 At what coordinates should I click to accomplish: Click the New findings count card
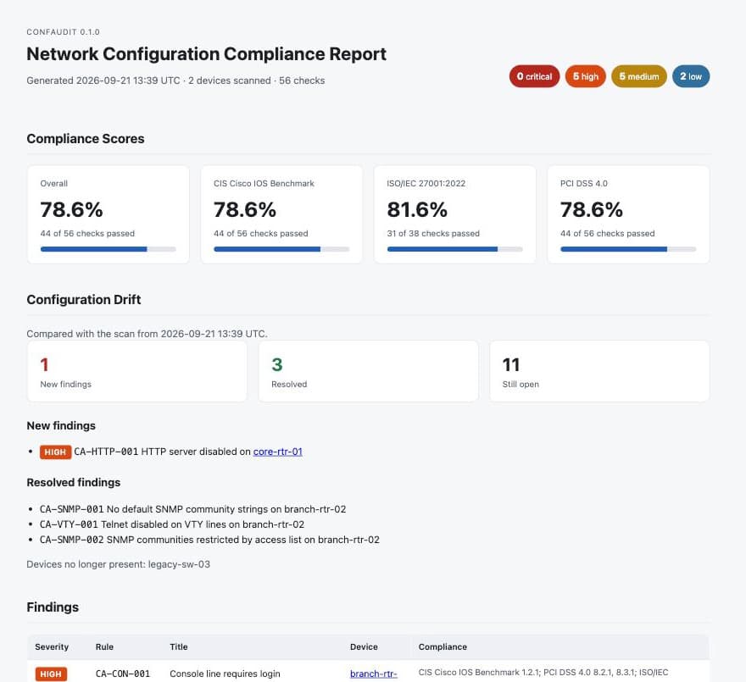click(137, 371)
